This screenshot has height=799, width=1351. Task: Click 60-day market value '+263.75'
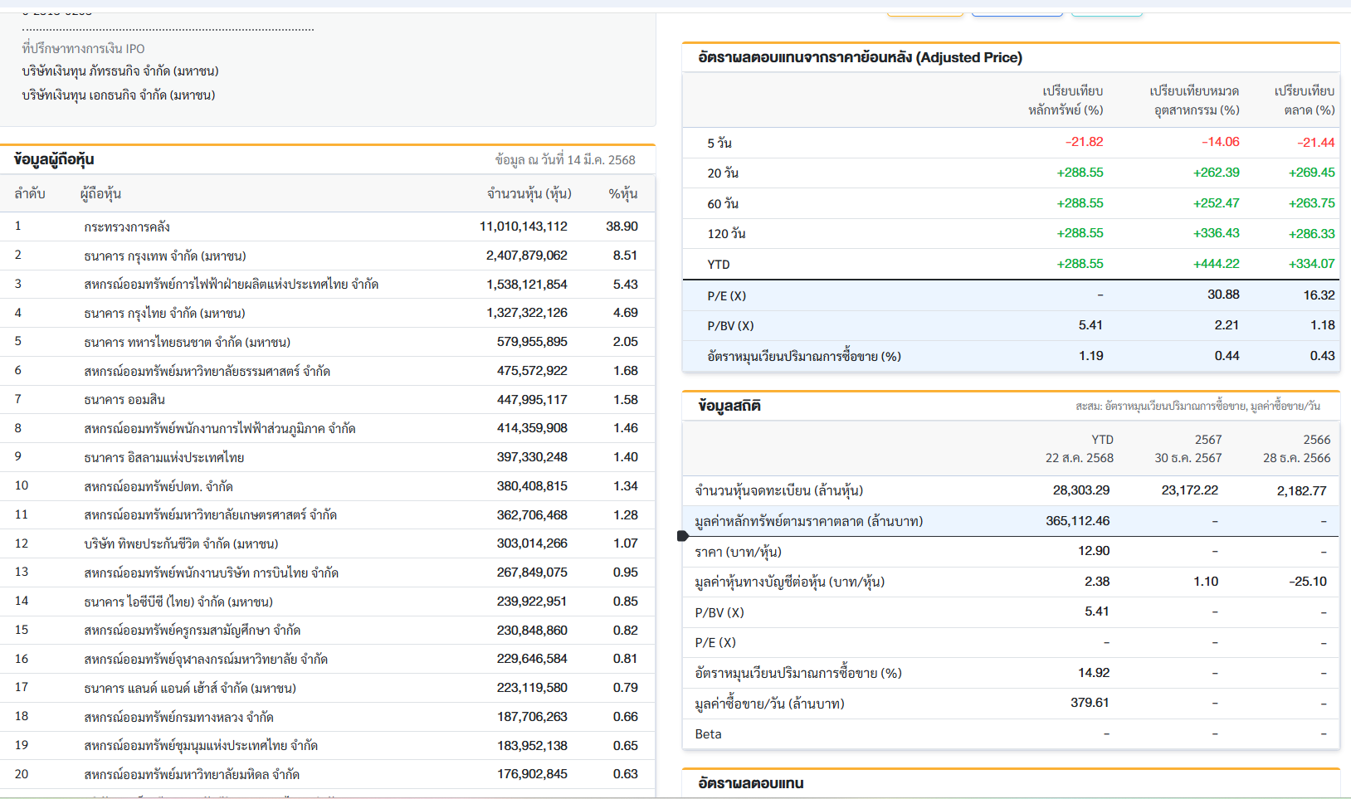click(x=1311, y=203)
